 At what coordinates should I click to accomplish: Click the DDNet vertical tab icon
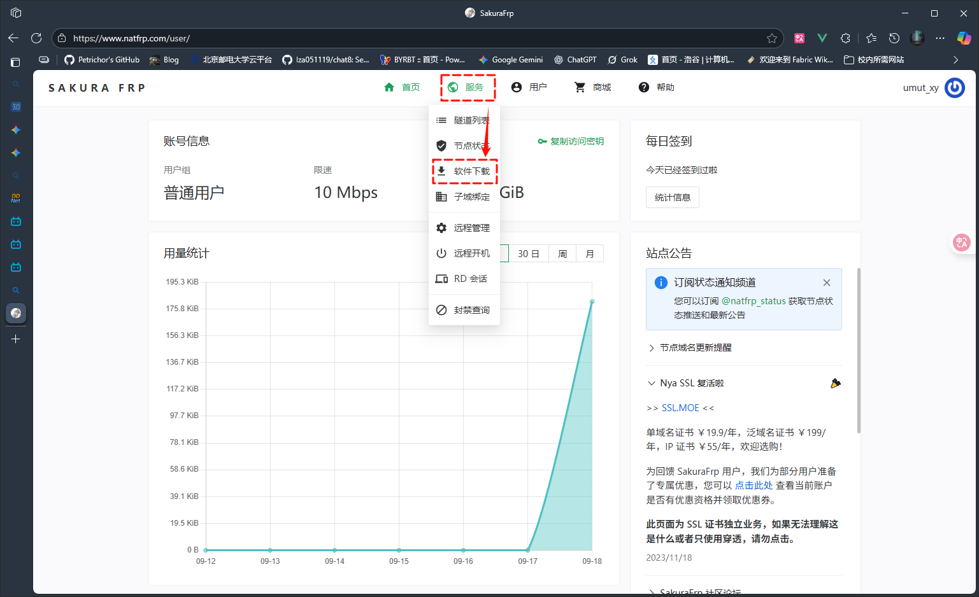16,199
